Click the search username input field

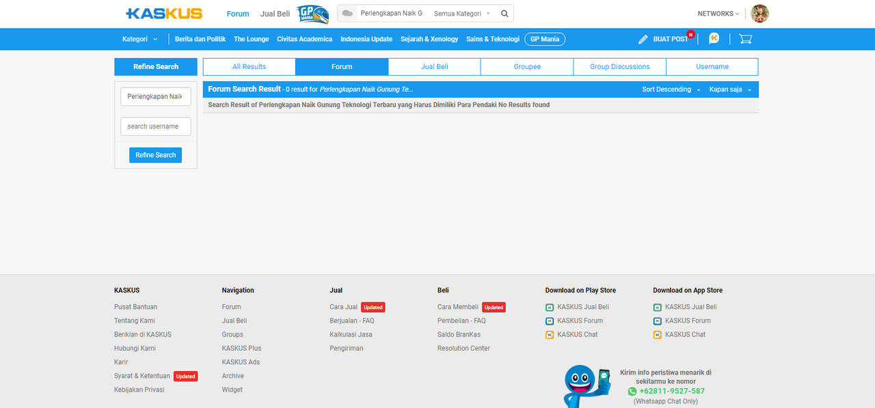pos(156,126)
